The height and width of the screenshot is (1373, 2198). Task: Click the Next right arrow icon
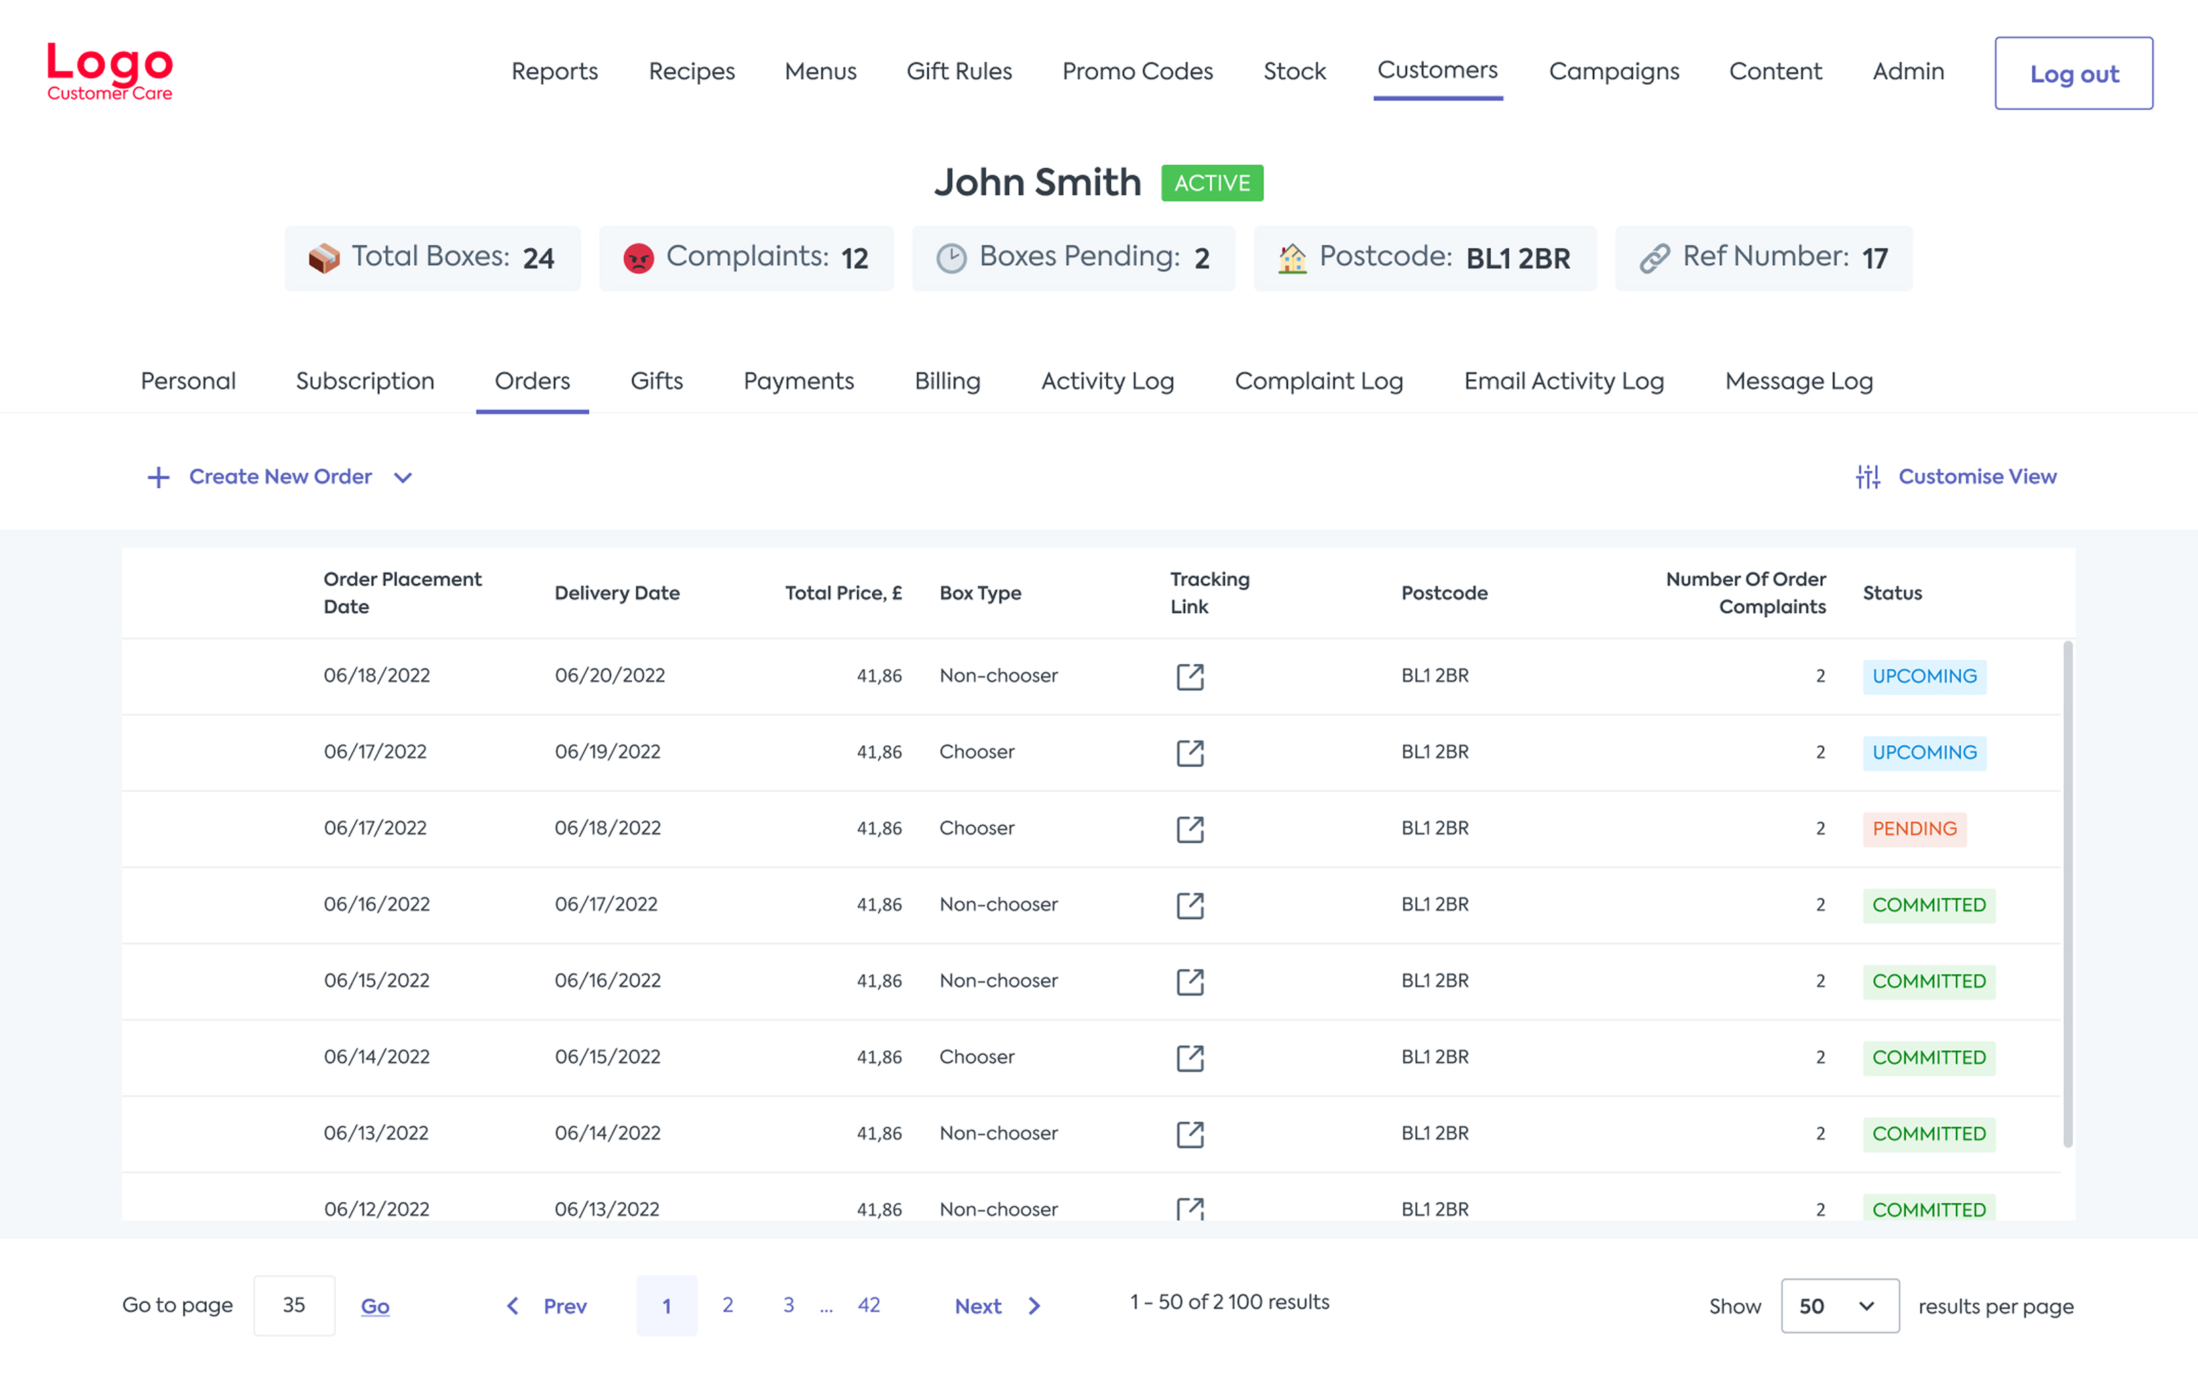tap(1034, 1306)
